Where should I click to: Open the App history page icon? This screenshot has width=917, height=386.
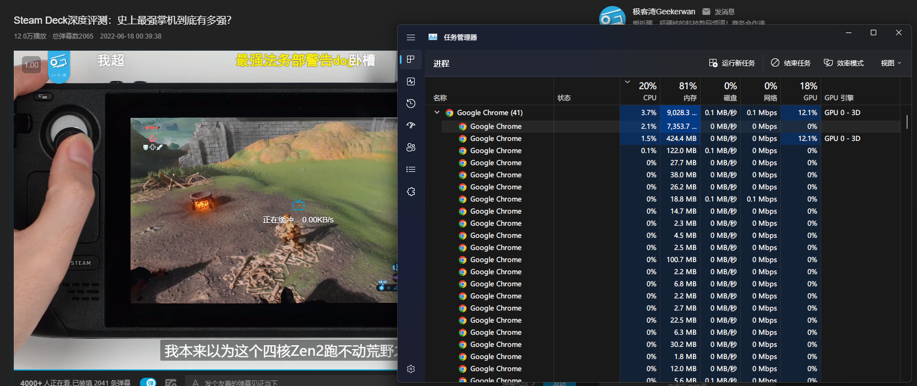[411, 104]
